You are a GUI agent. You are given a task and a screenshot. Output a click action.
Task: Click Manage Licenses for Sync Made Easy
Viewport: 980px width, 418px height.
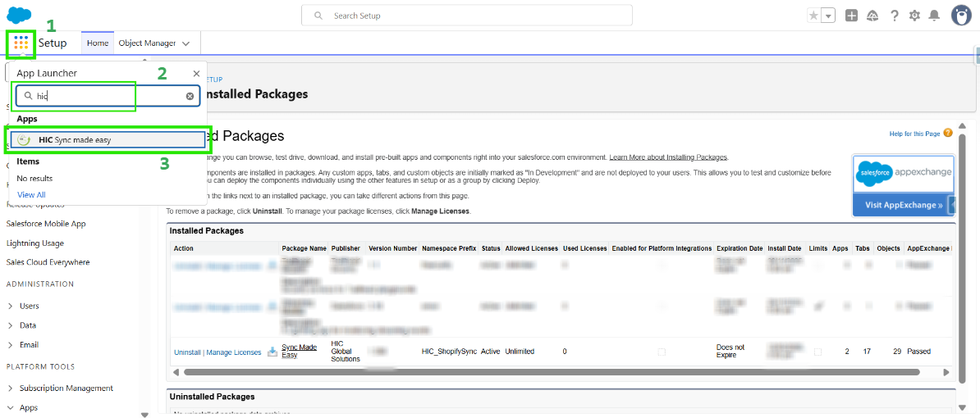(234, 352)
